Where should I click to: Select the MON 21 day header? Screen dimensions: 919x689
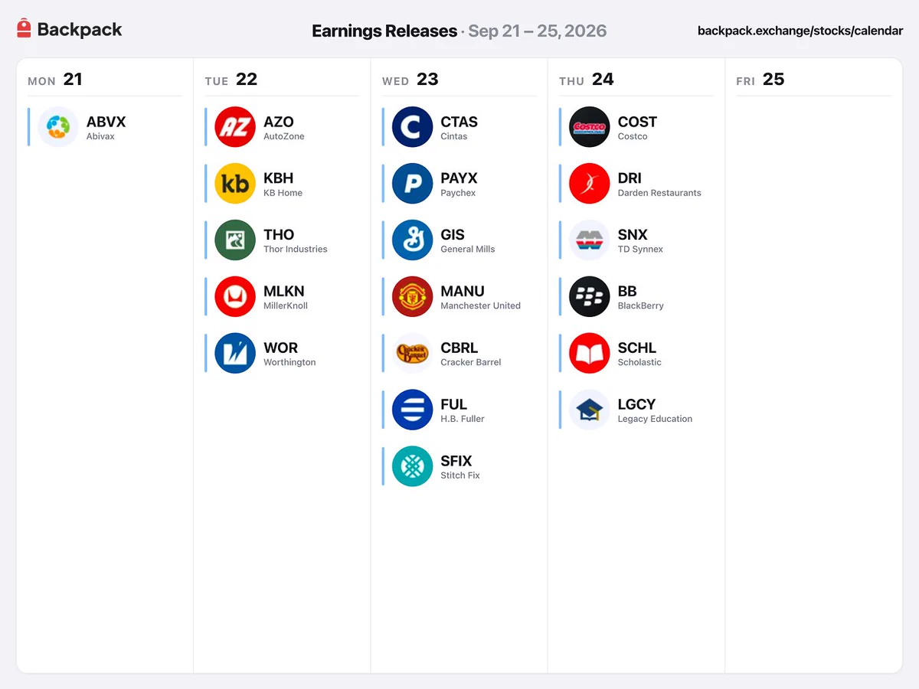click(x=54, y=80)
